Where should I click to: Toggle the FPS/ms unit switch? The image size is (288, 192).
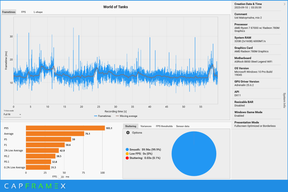[61, 177]
